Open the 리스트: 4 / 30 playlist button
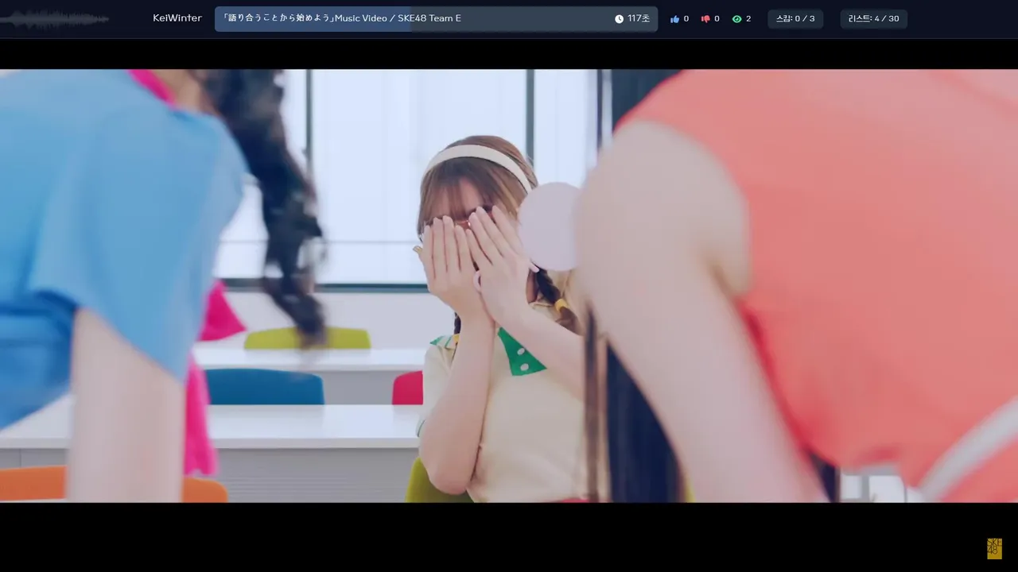The height and width of the screenshot is (572, 1018). click(x=873, y=19)
